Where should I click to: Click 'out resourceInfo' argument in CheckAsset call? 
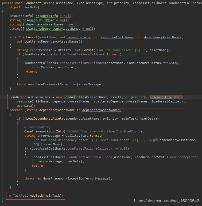pyautogui.click(x=75, y=37)
